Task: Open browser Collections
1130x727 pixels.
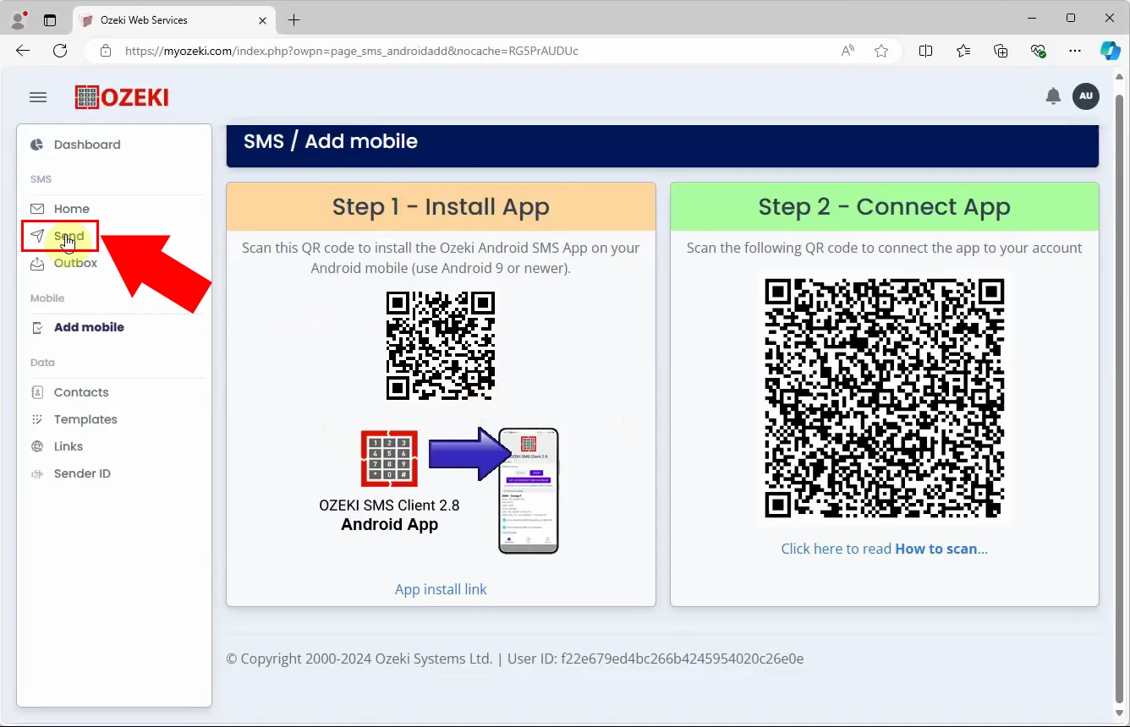Action: [1001, 51]
